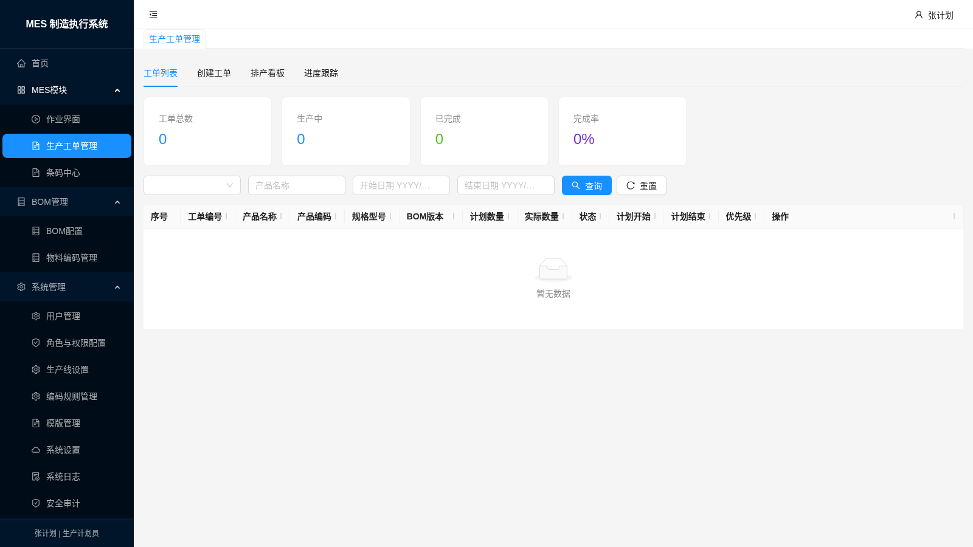Click the 完成率 statistic card

pyautogui.click(x=622, y=131)
